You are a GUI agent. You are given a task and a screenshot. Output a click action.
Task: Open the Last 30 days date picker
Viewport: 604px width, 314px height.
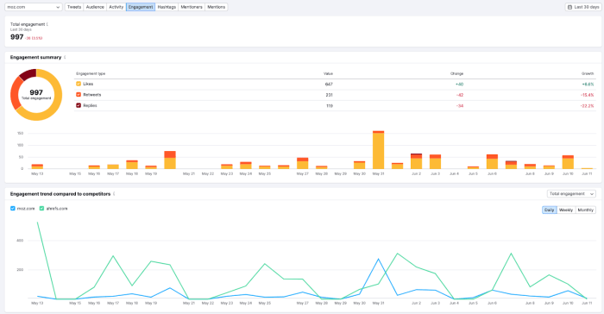point(582,7)
